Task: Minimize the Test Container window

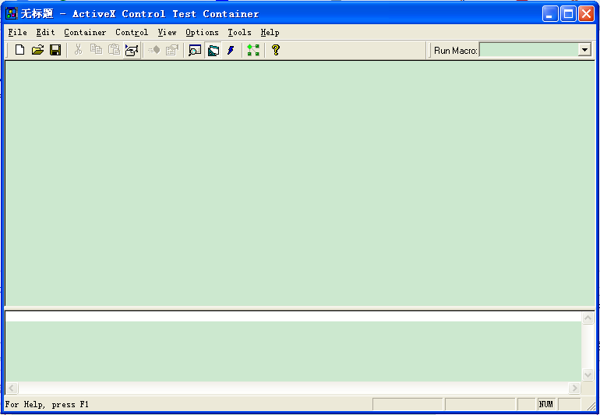Action: [550, 14]
